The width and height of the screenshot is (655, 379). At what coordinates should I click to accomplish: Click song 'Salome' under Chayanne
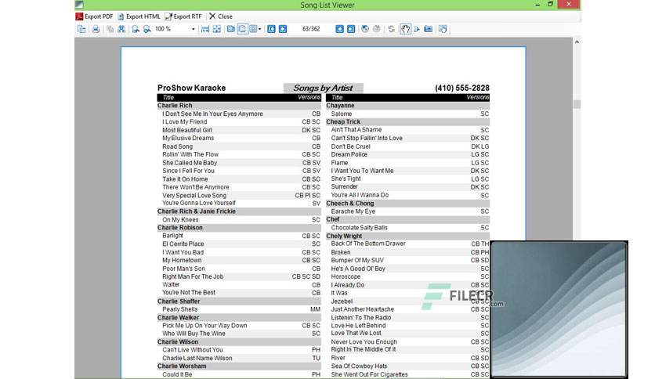342,114
